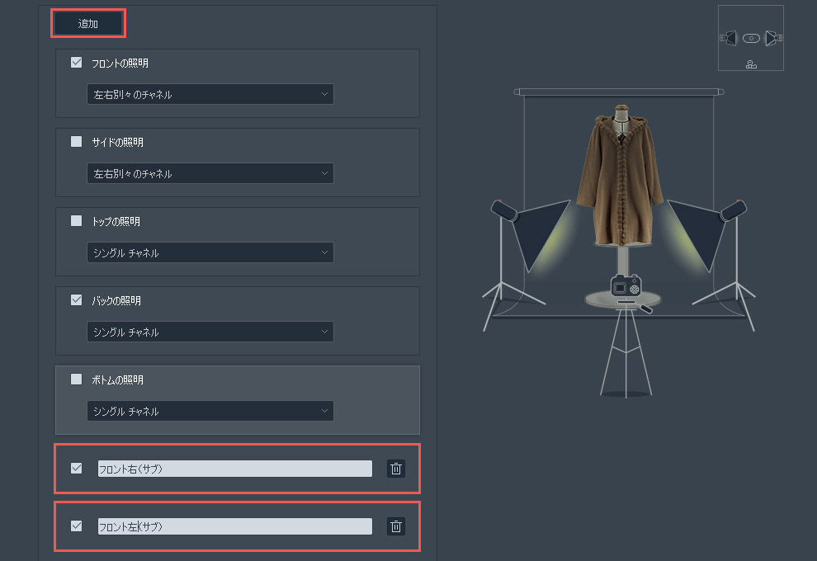Screen dimensions: 817x561
Task: Click the top-view lighting layout thumbnail
Action: point(750,38)
